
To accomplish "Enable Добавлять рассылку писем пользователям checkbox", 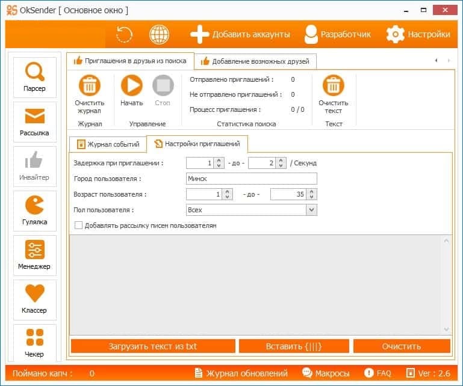I will 78,225.
